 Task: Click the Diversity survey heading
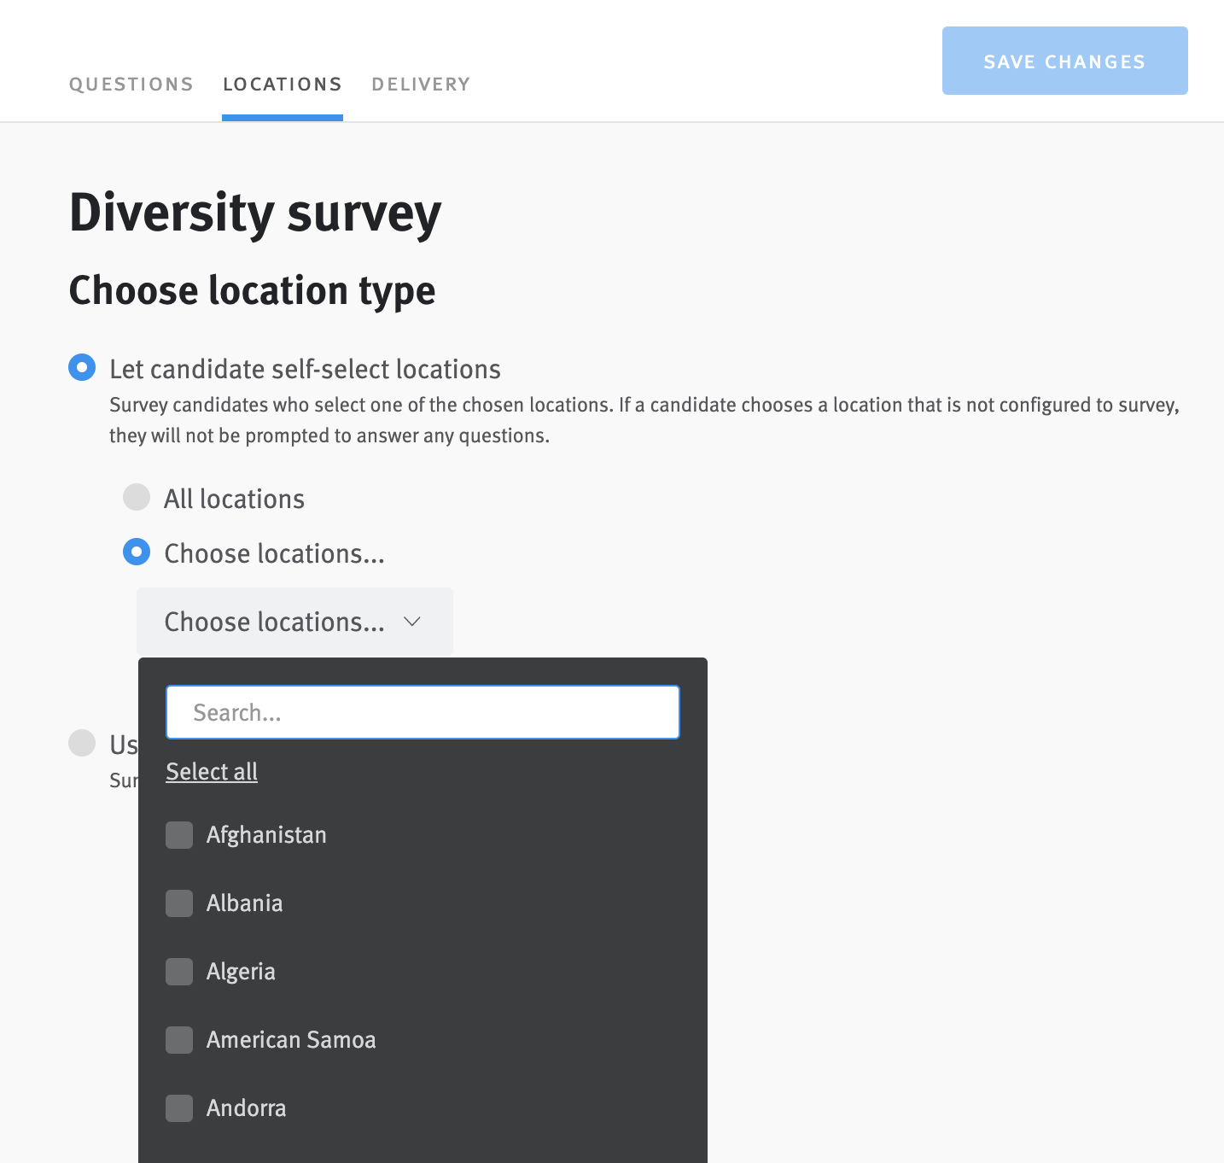point(254,213)
